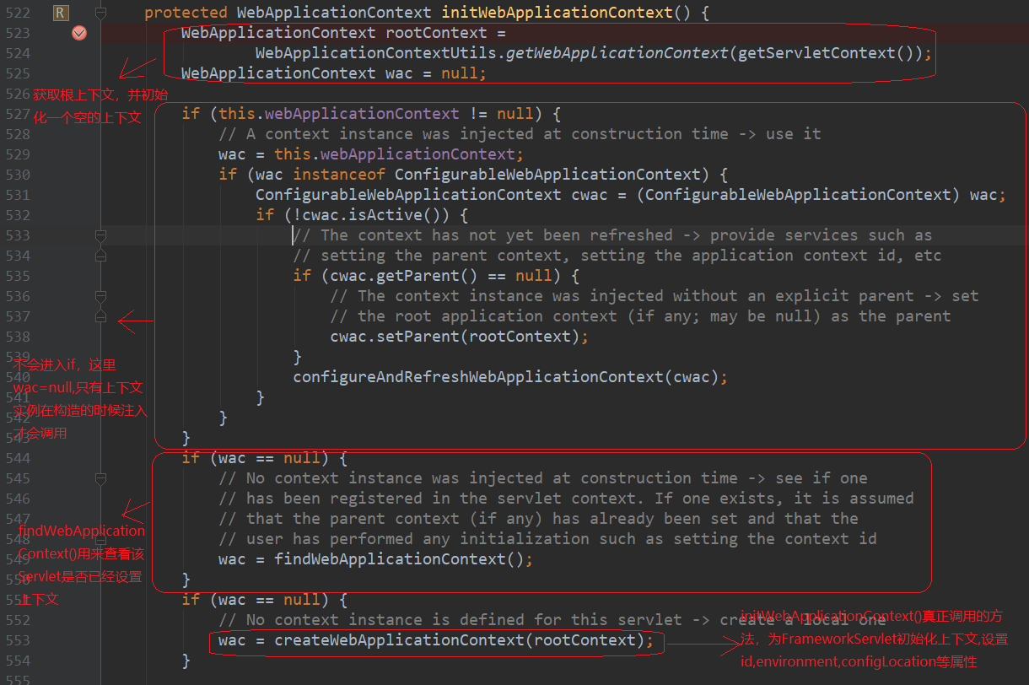Click method name initWebApplicationContext on line 522

pos(558,13)
